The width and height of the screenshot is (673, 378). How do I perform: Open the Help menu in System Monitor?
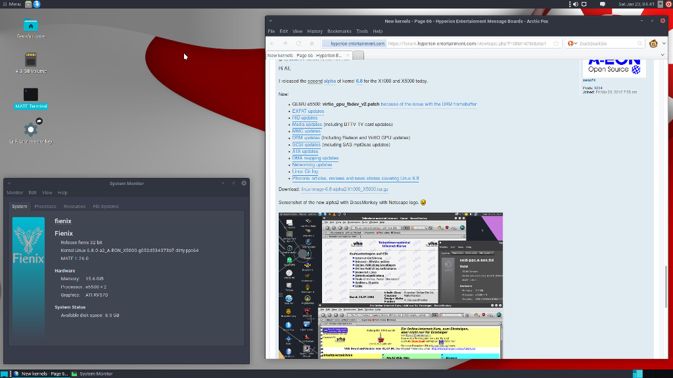(x=62, y=193)
